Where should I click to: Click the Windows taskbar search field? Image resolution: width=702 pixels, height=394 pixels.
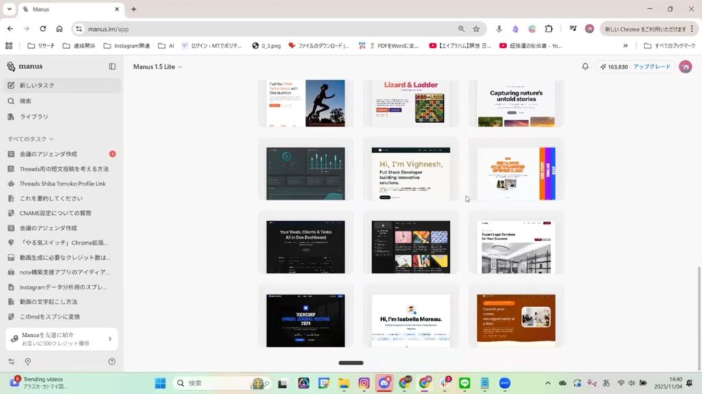(x=213, y=383)
